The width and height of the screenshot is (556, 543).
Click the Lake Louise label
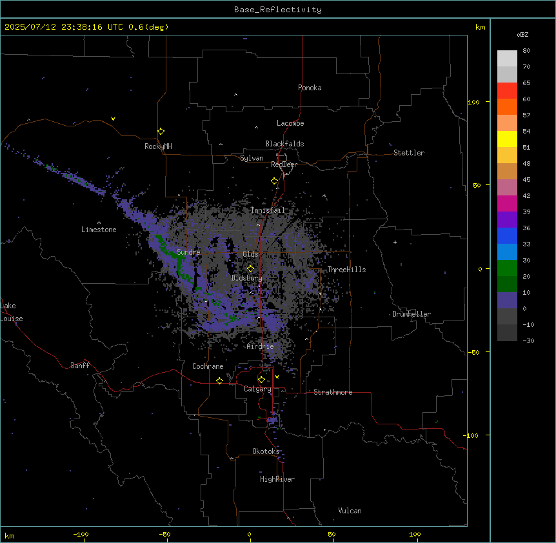(11, 312)
